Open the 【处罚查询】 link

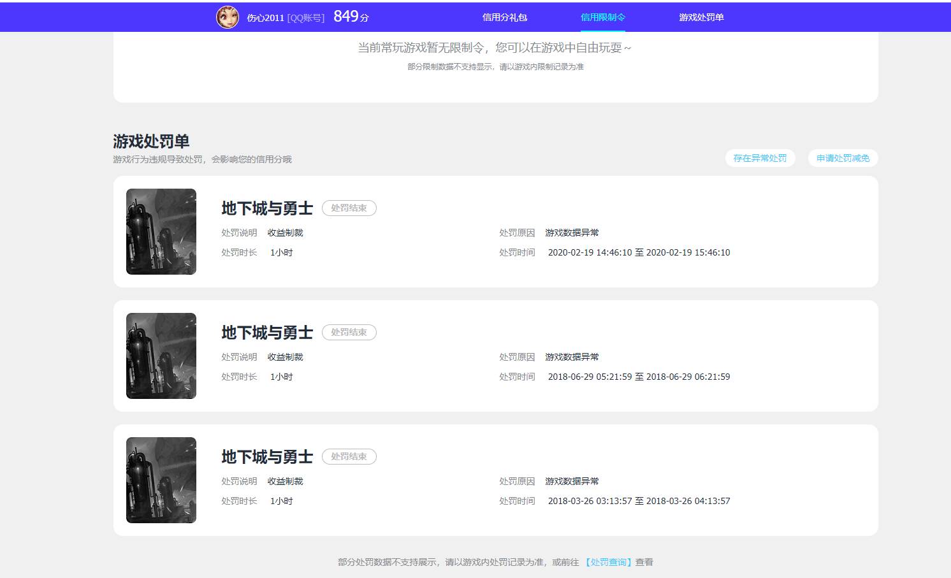point(608,562)
